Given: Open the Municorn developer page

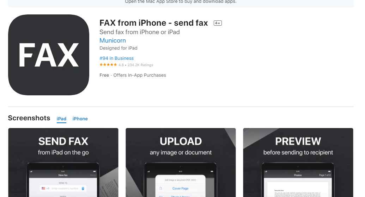Looking at the screenshot, I should pyautogui.click(x=112, y=40).
